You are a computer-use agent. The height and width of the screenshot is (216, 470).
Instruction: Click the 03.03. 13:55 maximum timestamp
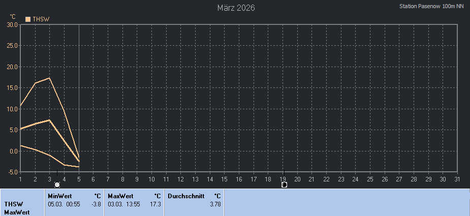coord(124,204)
